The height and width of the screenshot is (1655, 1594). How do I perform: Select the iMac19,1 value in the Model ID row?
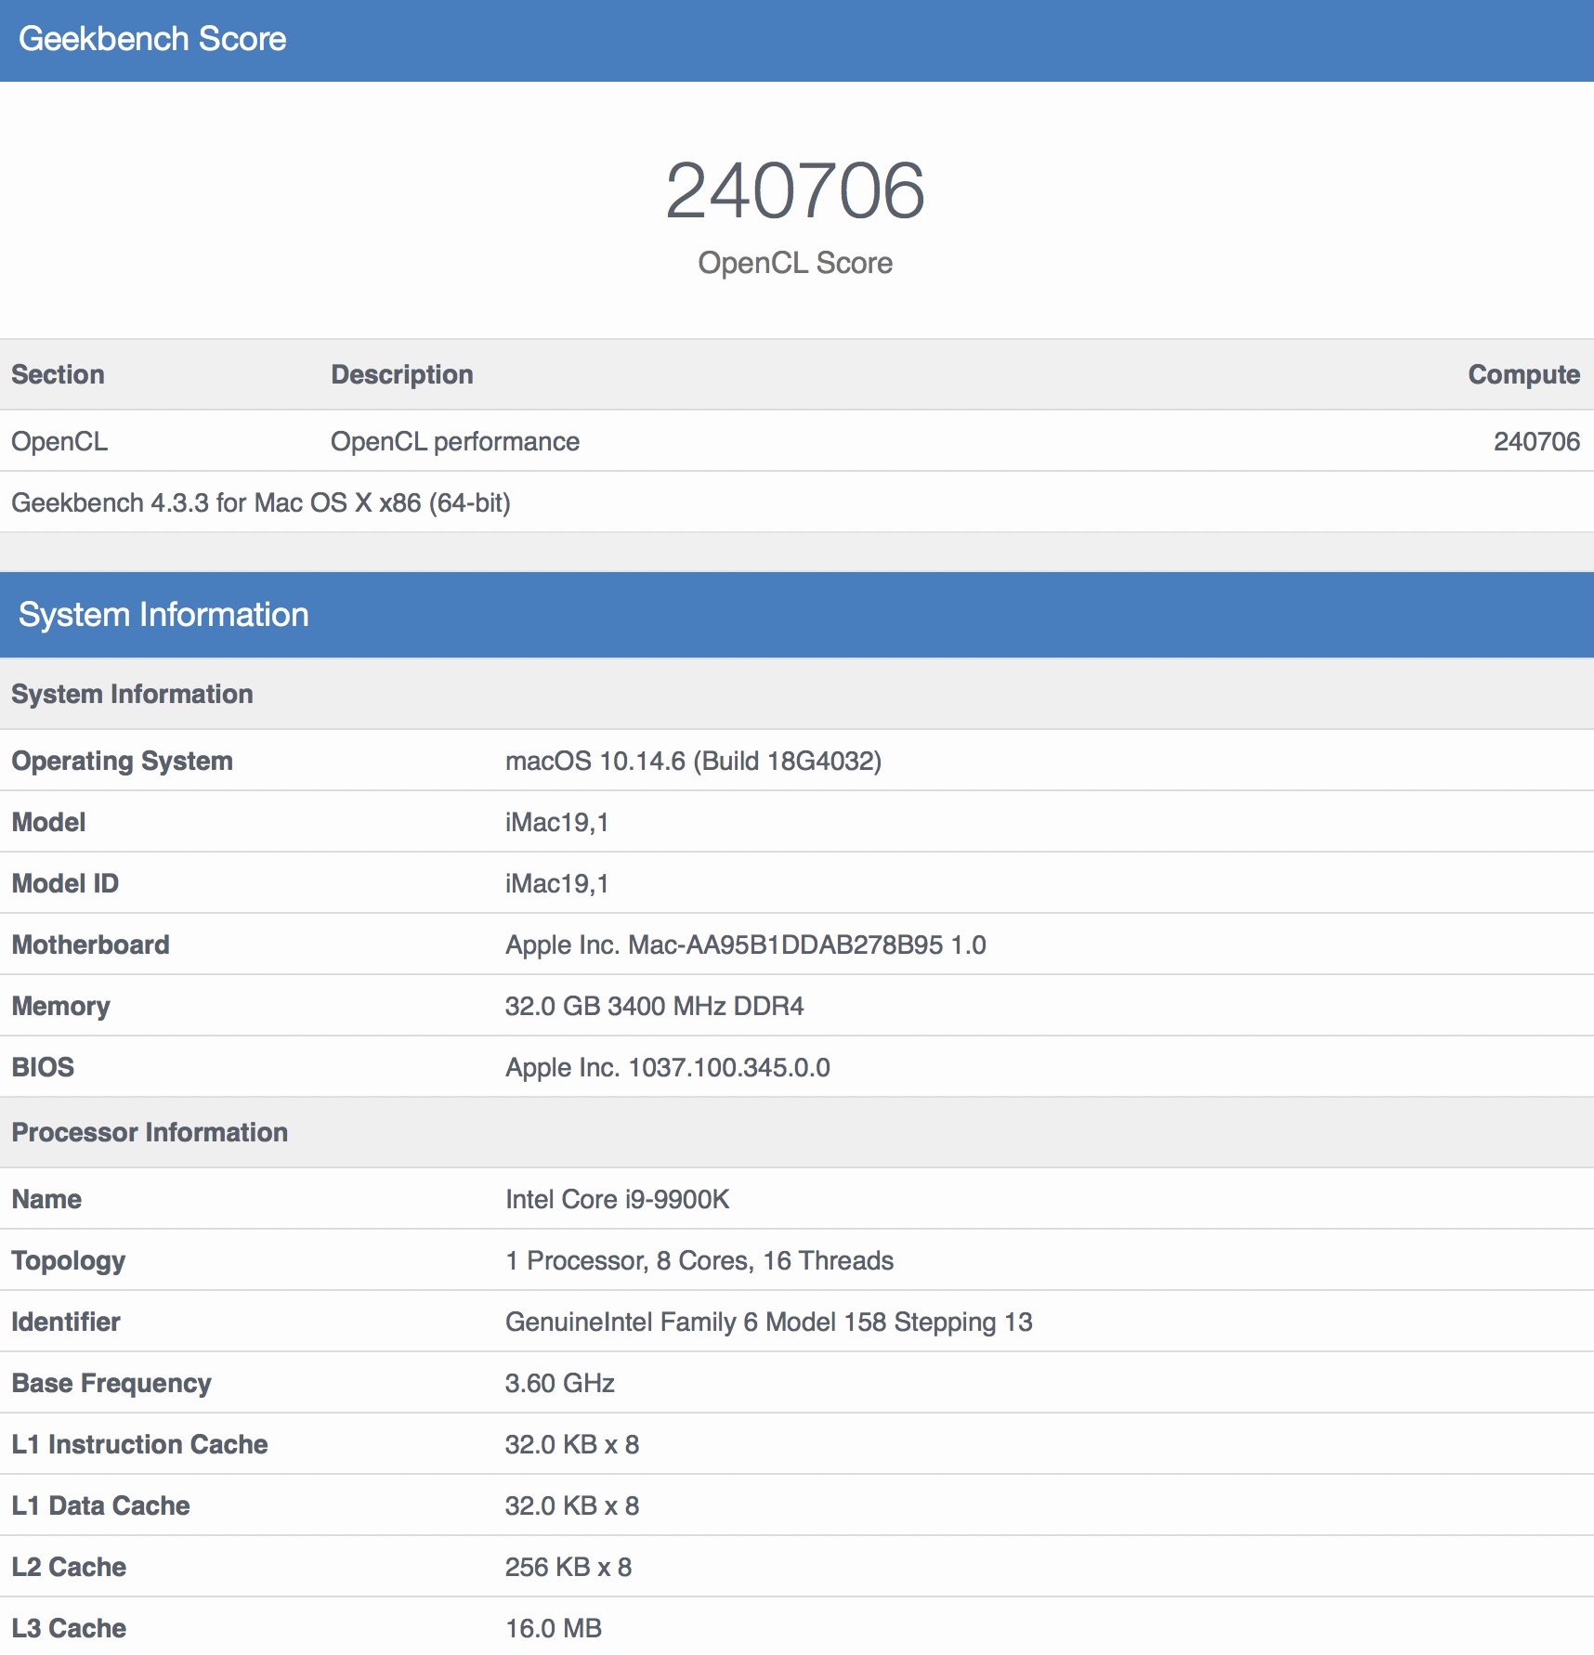click(556, 883)
